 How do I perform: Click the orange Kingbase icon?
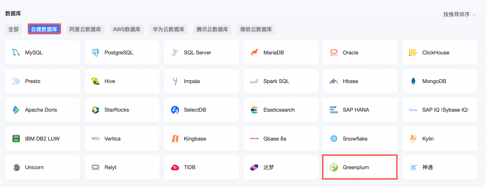(175, 139)
